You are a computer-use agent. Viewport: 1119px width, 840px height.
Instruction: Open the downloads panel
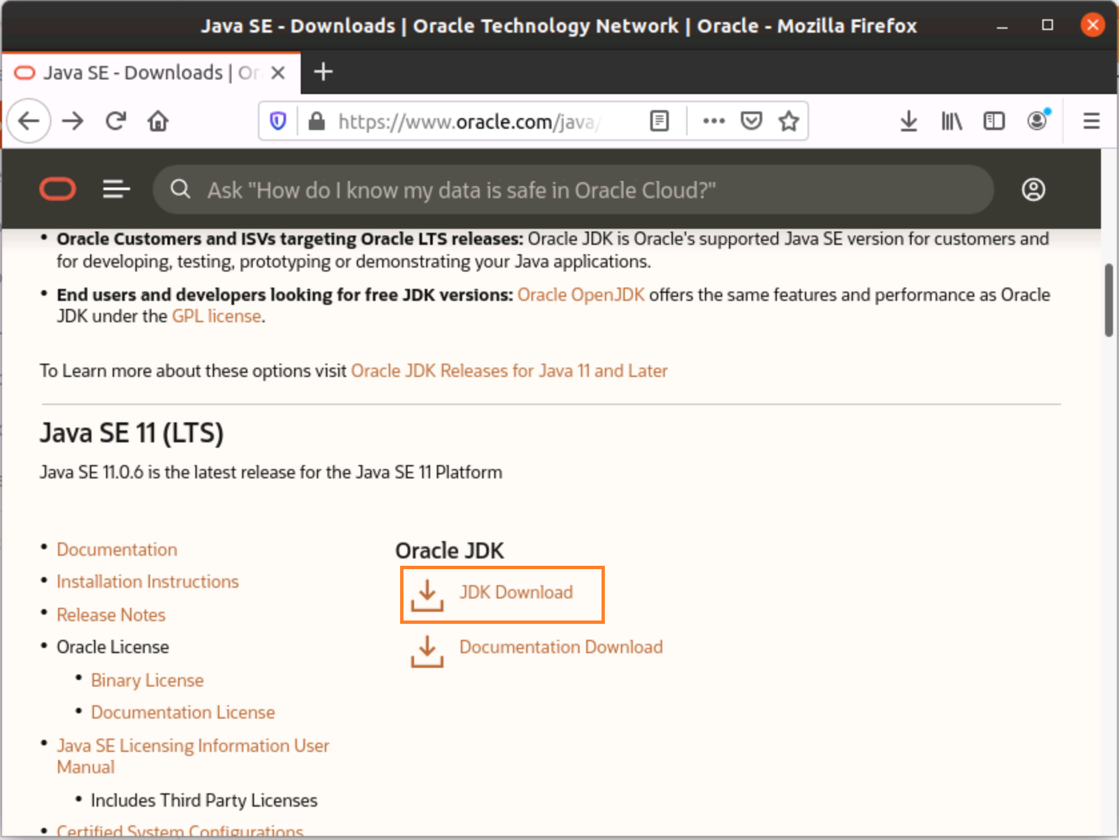coord(908,121)
